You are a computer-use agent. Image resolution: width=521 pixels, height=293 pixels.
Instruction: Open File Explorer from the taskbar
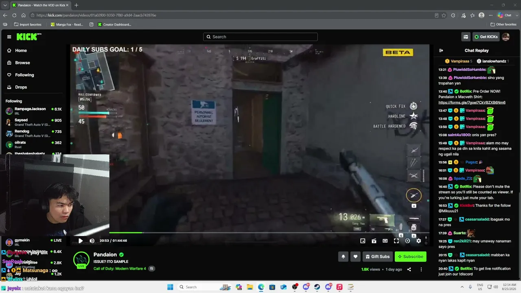250,287
